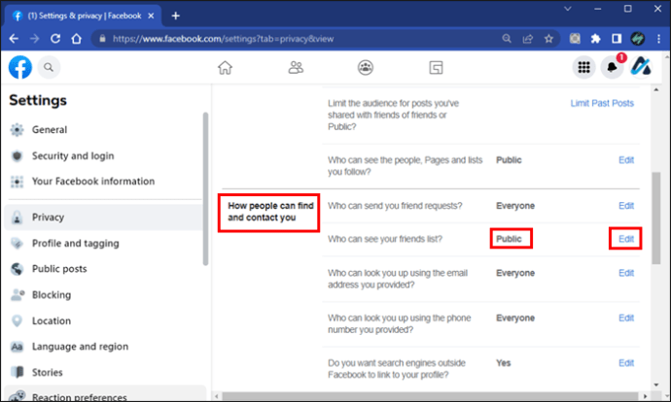Click the Facebook logo icon
Screen dimensions: 671x402
[x=20, y=67]
